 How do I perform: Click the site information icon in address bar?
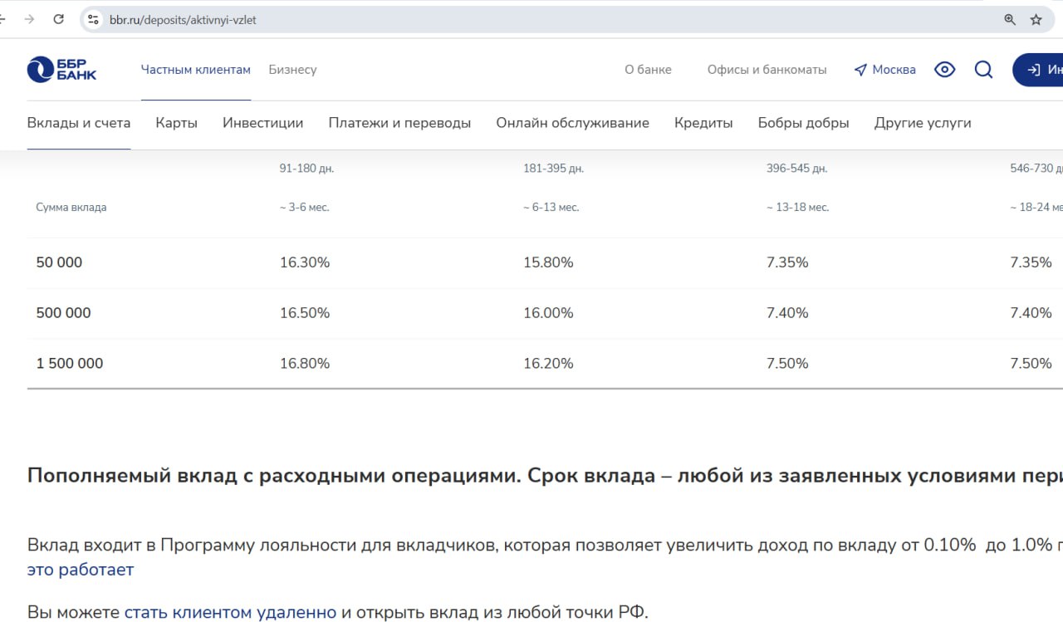(x=93, y=20)
